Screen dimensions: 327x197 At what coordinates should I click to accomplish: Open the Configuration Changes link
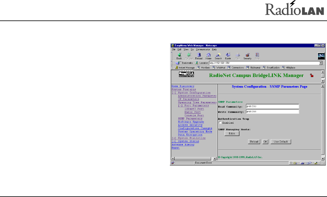(195, 128)
